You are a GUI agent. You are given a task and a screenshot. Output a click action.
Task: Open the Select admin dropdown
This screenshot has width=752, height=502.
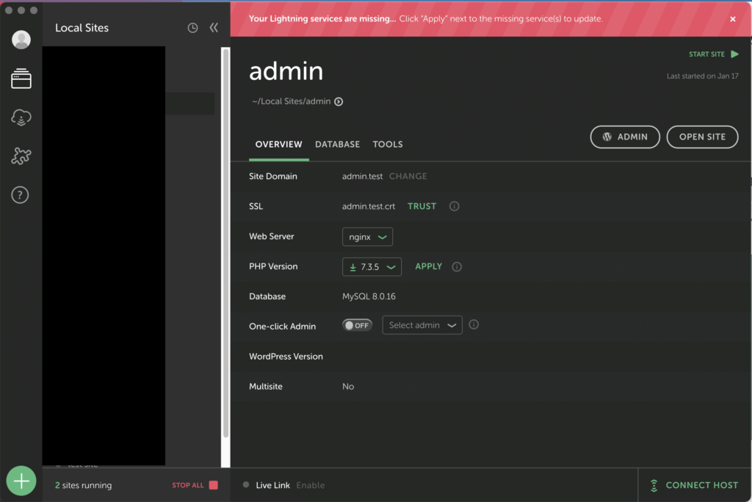tap(422, 325)
